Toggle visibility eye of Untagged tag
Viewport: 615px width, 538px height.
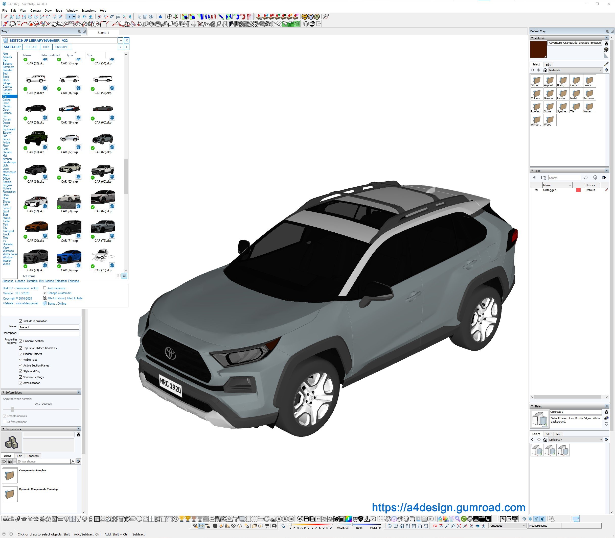[536, 190]
